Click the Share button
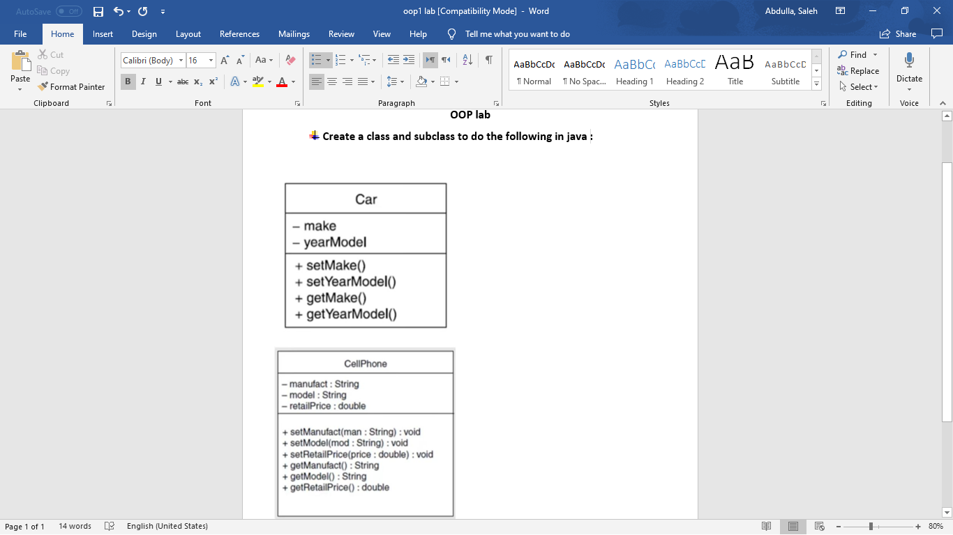This screenshot has width=953, height=535. (x=899, y=33)
